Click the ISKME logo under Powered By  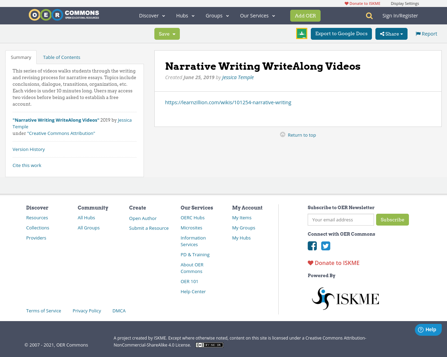[345, 298]
